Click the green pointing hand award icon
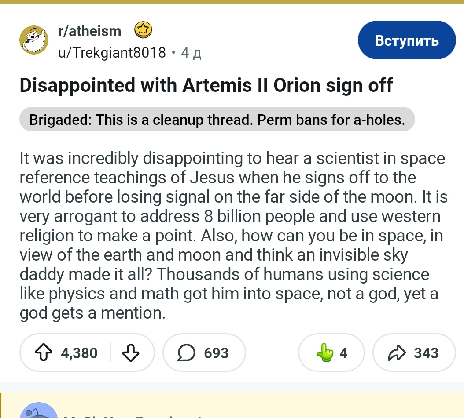This screenshot has height=418, width=464. (x=324, y=353)
